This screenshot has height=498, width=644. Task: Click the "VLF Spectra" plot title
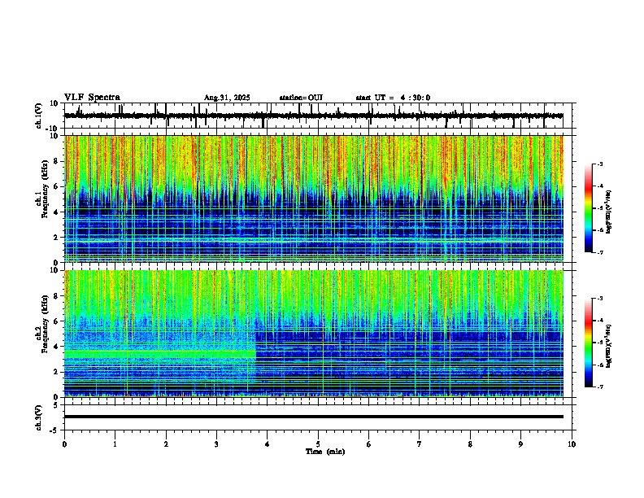point(92,98)
